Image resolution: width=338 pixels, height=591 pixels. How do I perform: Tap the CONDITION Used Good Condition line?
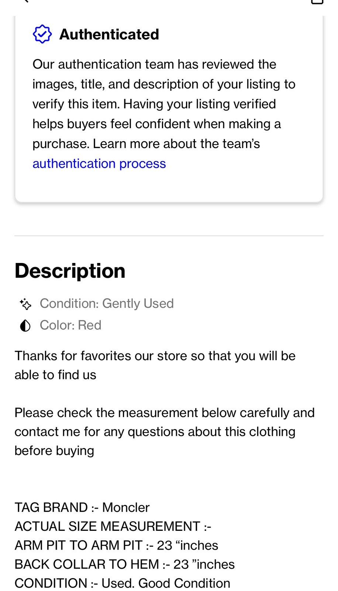pyautogui.click(x=123, y=583)
